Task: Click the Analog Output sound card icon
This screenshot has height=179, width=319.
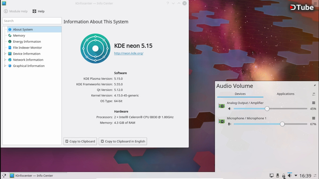Action: (221, 106)
